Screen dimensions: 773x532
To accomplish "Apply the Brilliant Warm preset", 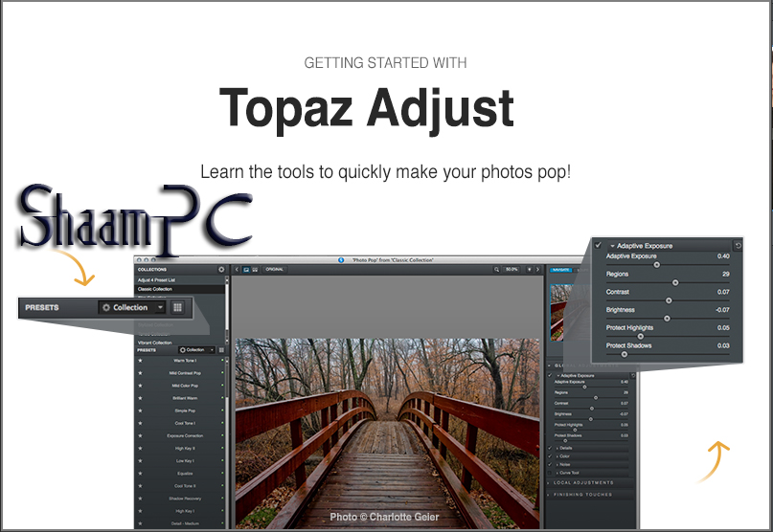I will (185, 398).
